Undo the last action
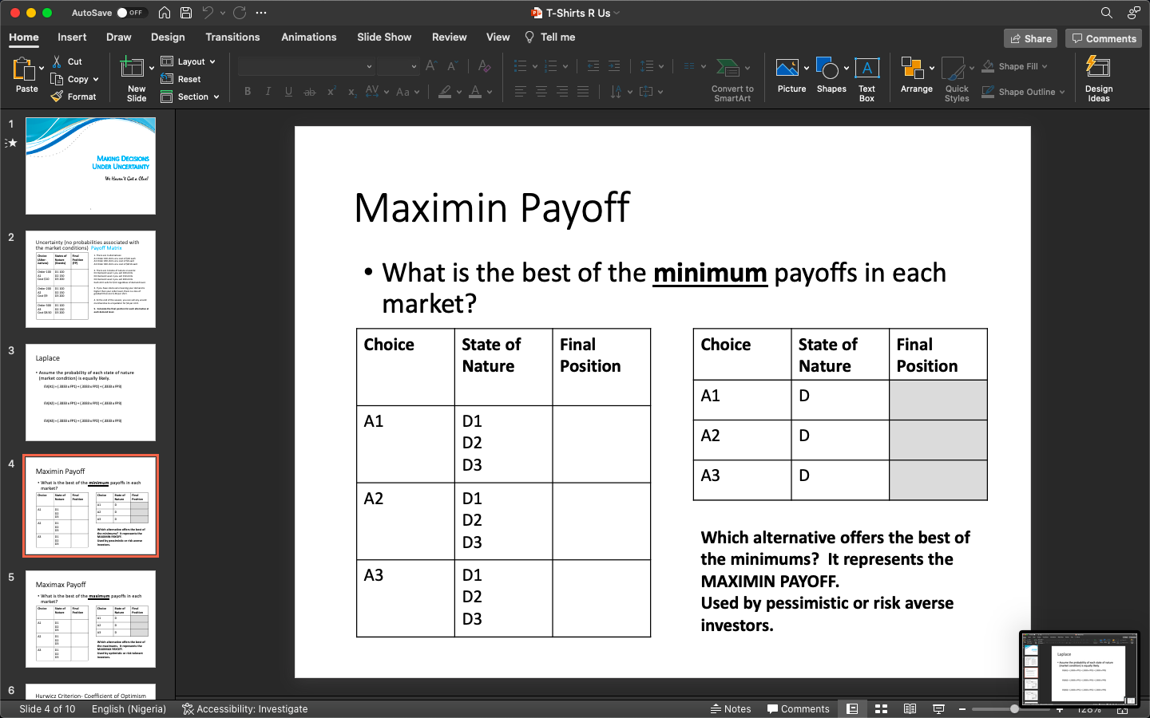This screenshot has height=718, width=1150. click(x=208, y=13)
